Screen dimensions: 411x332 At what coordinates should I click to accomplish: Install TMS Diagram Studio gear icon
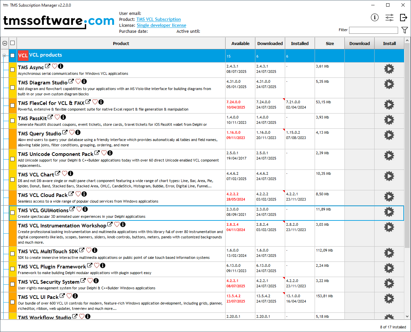pos(389,84)
